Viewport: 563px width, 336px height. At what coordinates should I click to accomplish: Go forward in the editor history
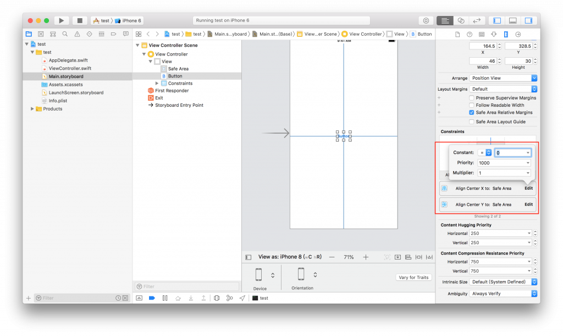point(157,34)
